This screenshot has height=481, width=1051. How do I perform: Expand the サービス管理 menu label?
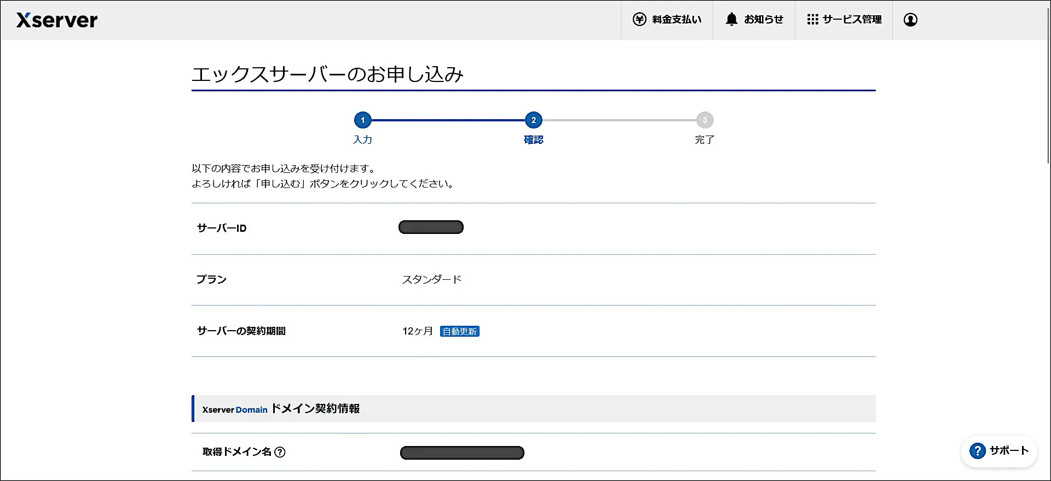(x=852, y=20)
